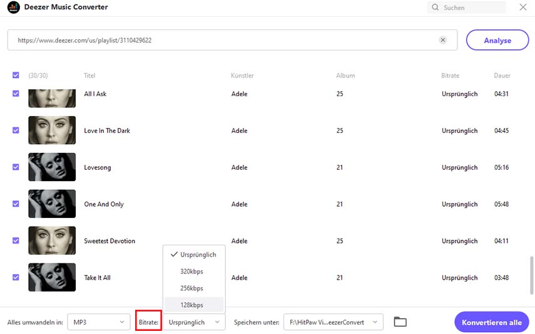
Task: Click artist Adele in Lovesong row
Action: (x=239, y=167)
